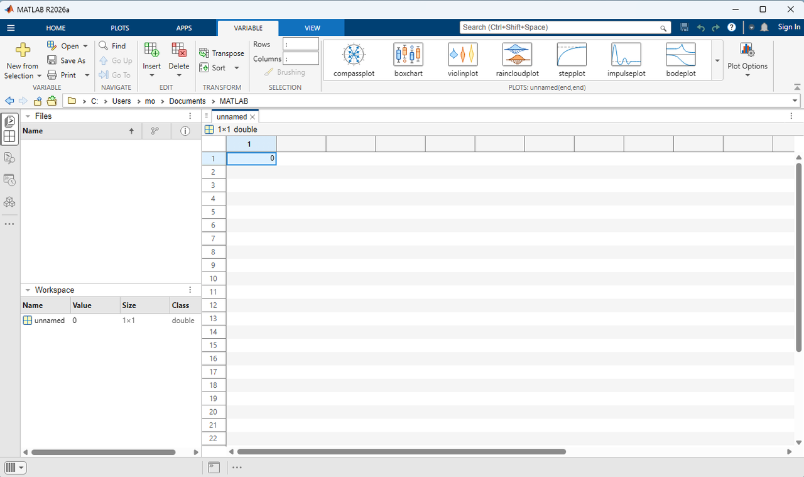
Task: Click the Search box in the title strip
Action: pos(565,28)
